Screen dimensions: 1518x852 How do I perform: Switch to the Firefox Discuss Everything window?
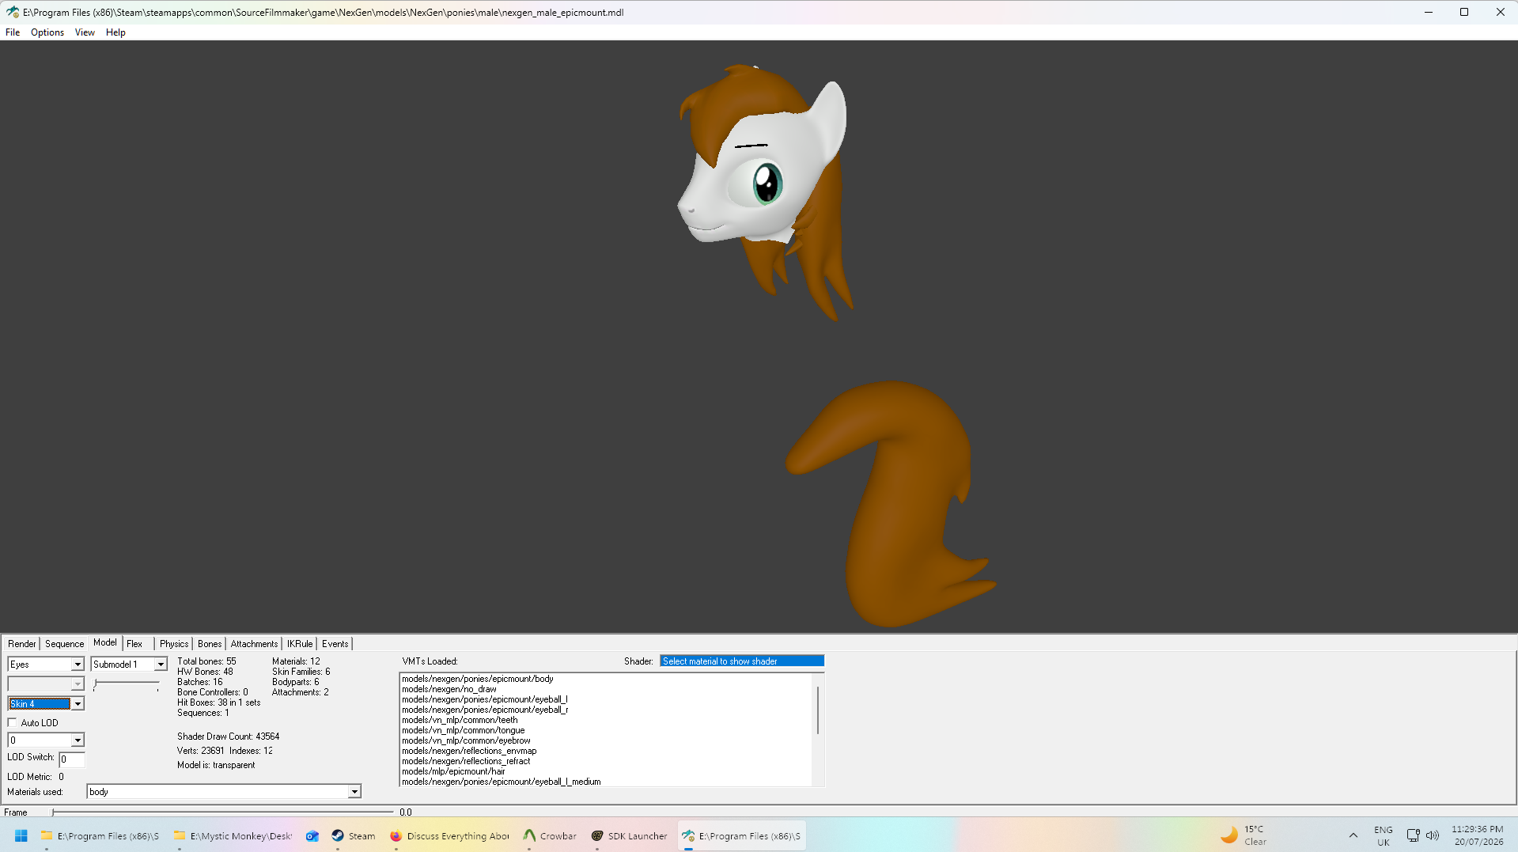[x=450, y=835]
